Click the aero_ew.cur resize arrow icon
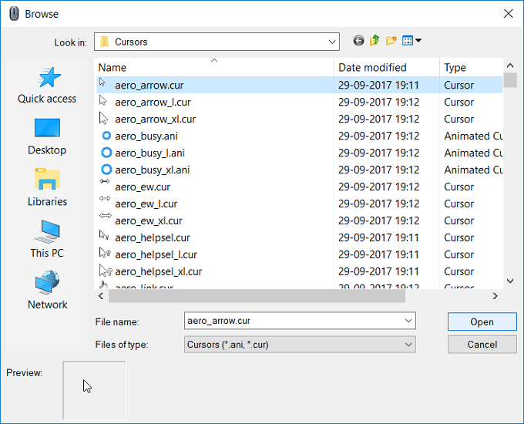 pyautogui.click(x=105, y=182)
